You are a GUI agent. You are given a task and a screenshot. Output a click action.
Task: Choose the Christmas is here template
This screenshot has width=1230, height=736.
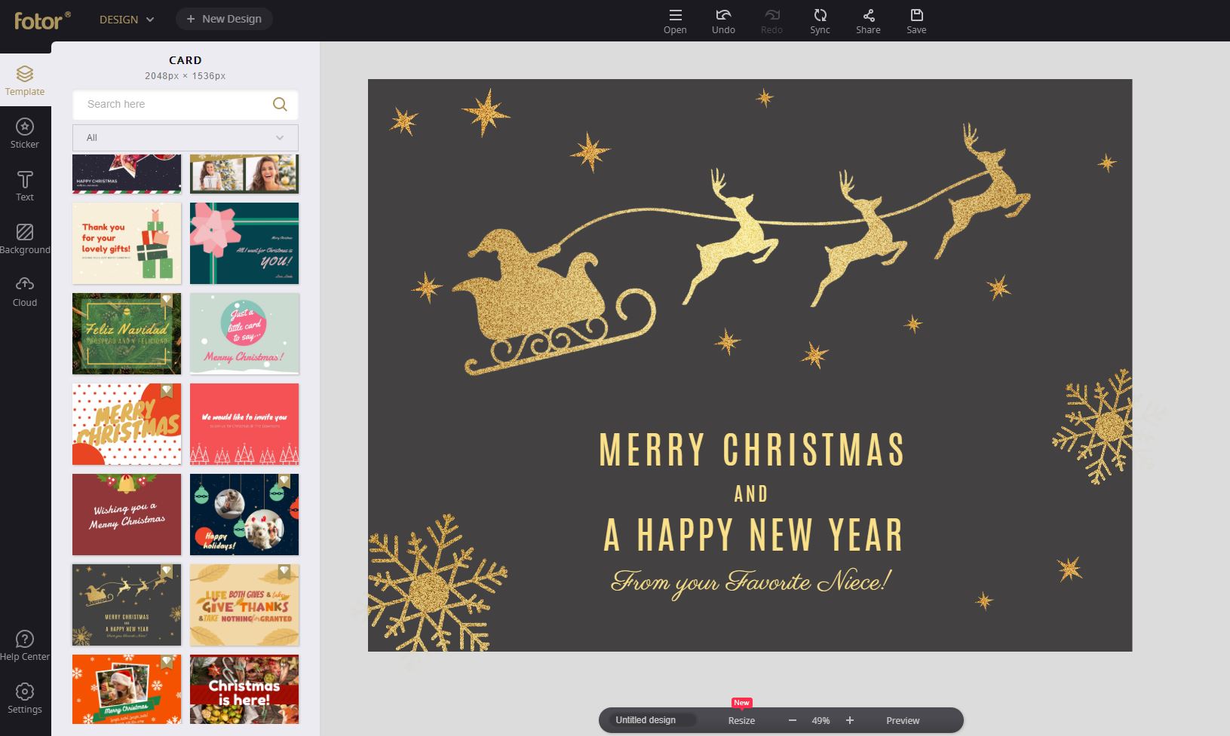[x=244, y=689]
